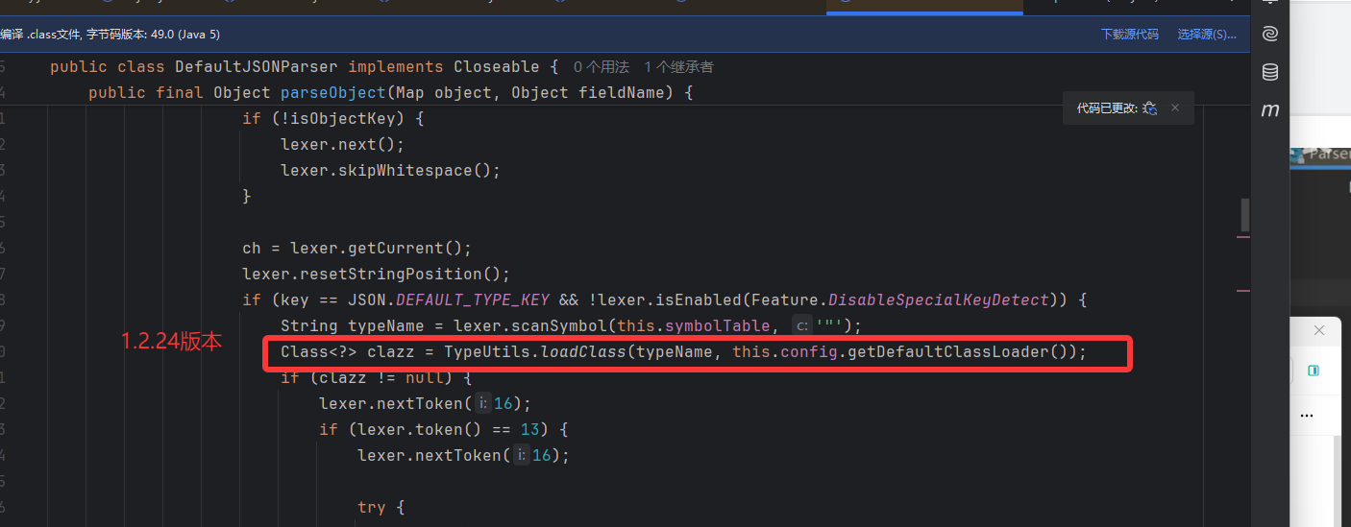Close the white browser panel tab
Image resolution: width=1351 pixels, height=527 pixels.
[1319, 330]
